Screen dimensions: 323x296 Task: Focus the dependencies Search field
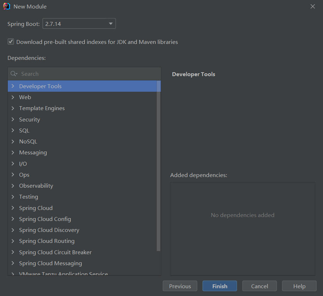pos(84,74)
